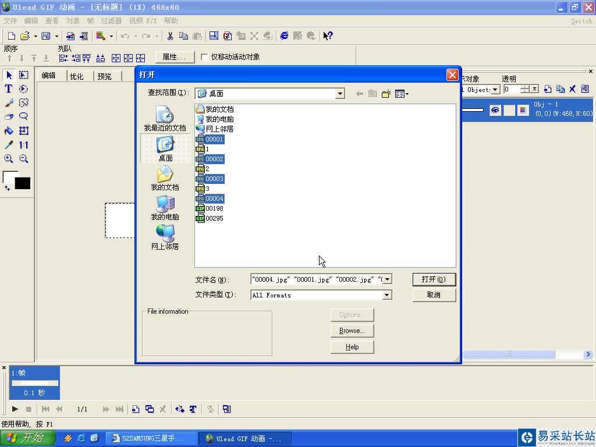Viewport: 596px width, 447px height.
Task: Click the transparency value spinner arrows
Action: [525, 89]
